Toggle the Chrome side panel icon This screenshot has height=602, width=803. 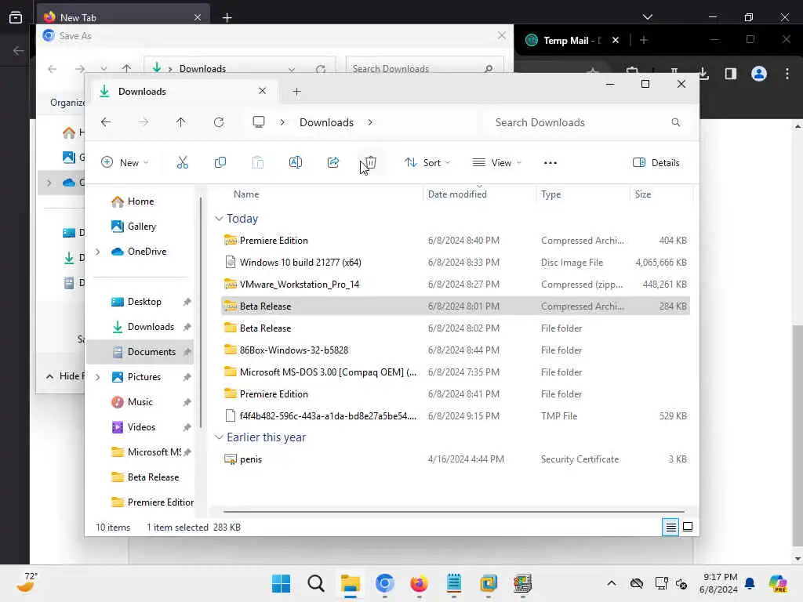(x=731, y=74)
